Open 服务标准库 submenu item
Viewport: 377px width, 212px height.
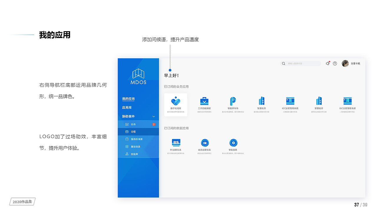pos(138,139)
